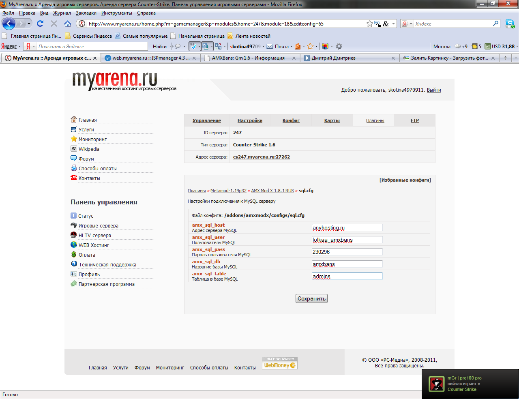519x399 pixels.
Task: Go back with the Firefox back arrow
Action: (9, 24)
